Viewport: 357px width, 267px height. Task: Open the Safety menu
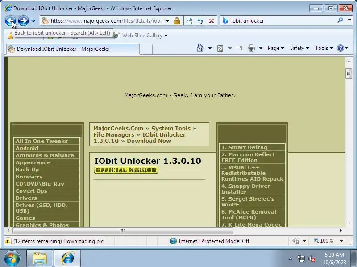coord(299,48)
